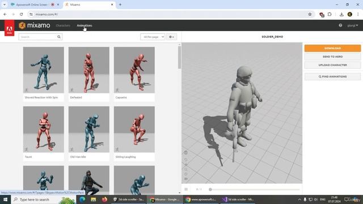Screen dimensions: 363x204
Task: Select the Shoved Reaction With Spin animation
Action: [44, 74]
